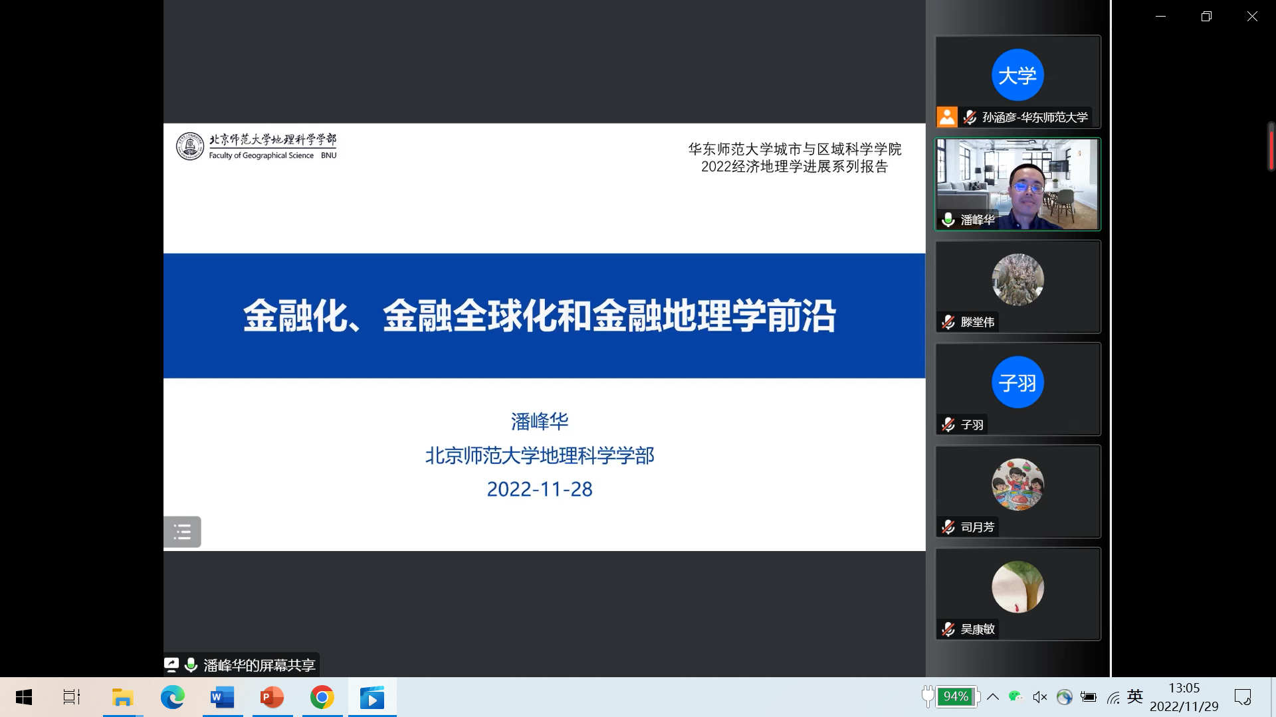Click the text 华东师范大学城市与区域科学学院

tap(795, 149)
